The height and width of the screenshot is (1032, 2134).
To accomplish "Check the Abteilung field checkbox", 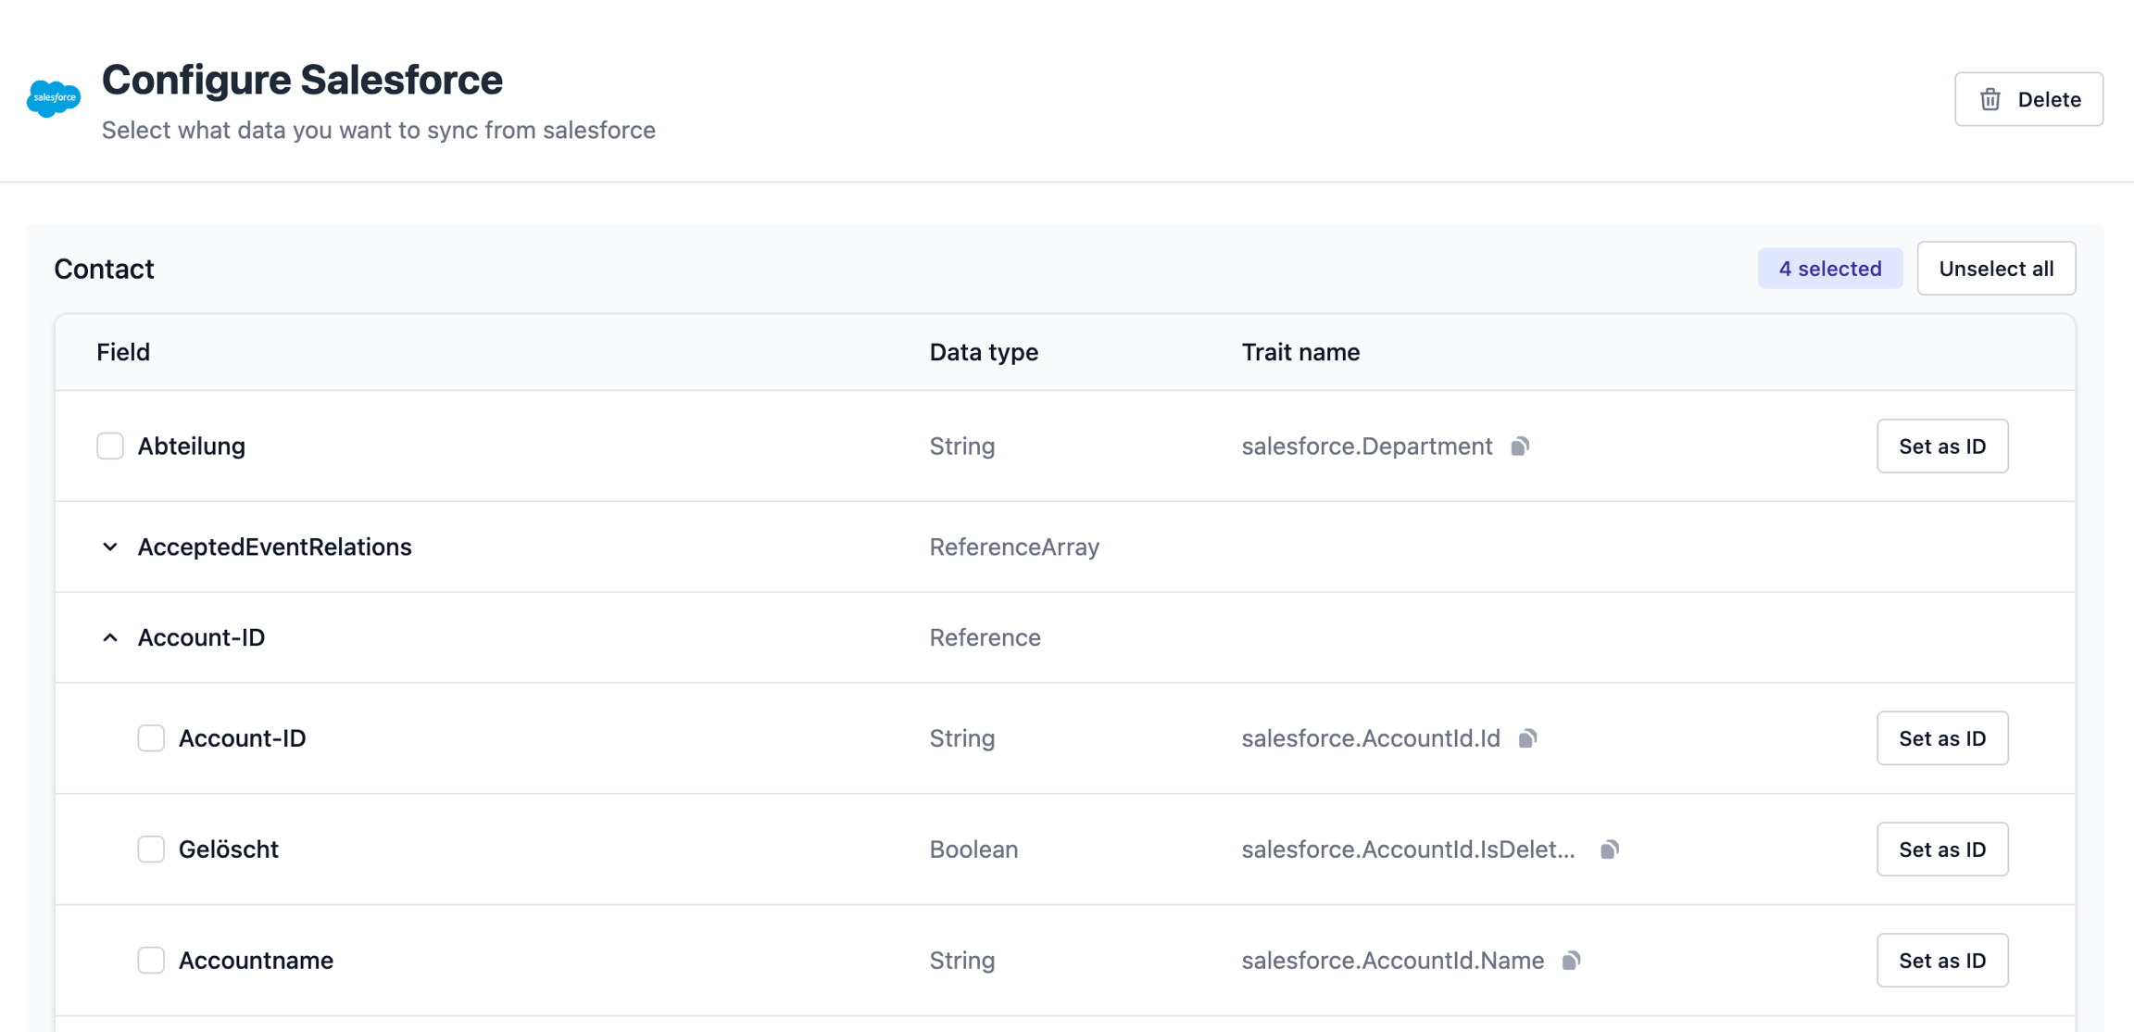I will coord(110,447).
